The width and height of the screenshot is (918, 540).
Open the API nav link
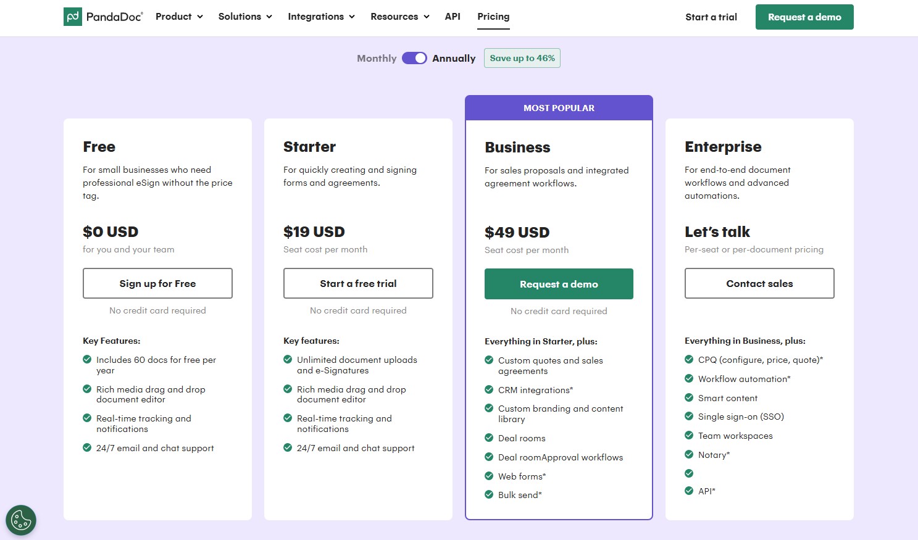point(453,17)
